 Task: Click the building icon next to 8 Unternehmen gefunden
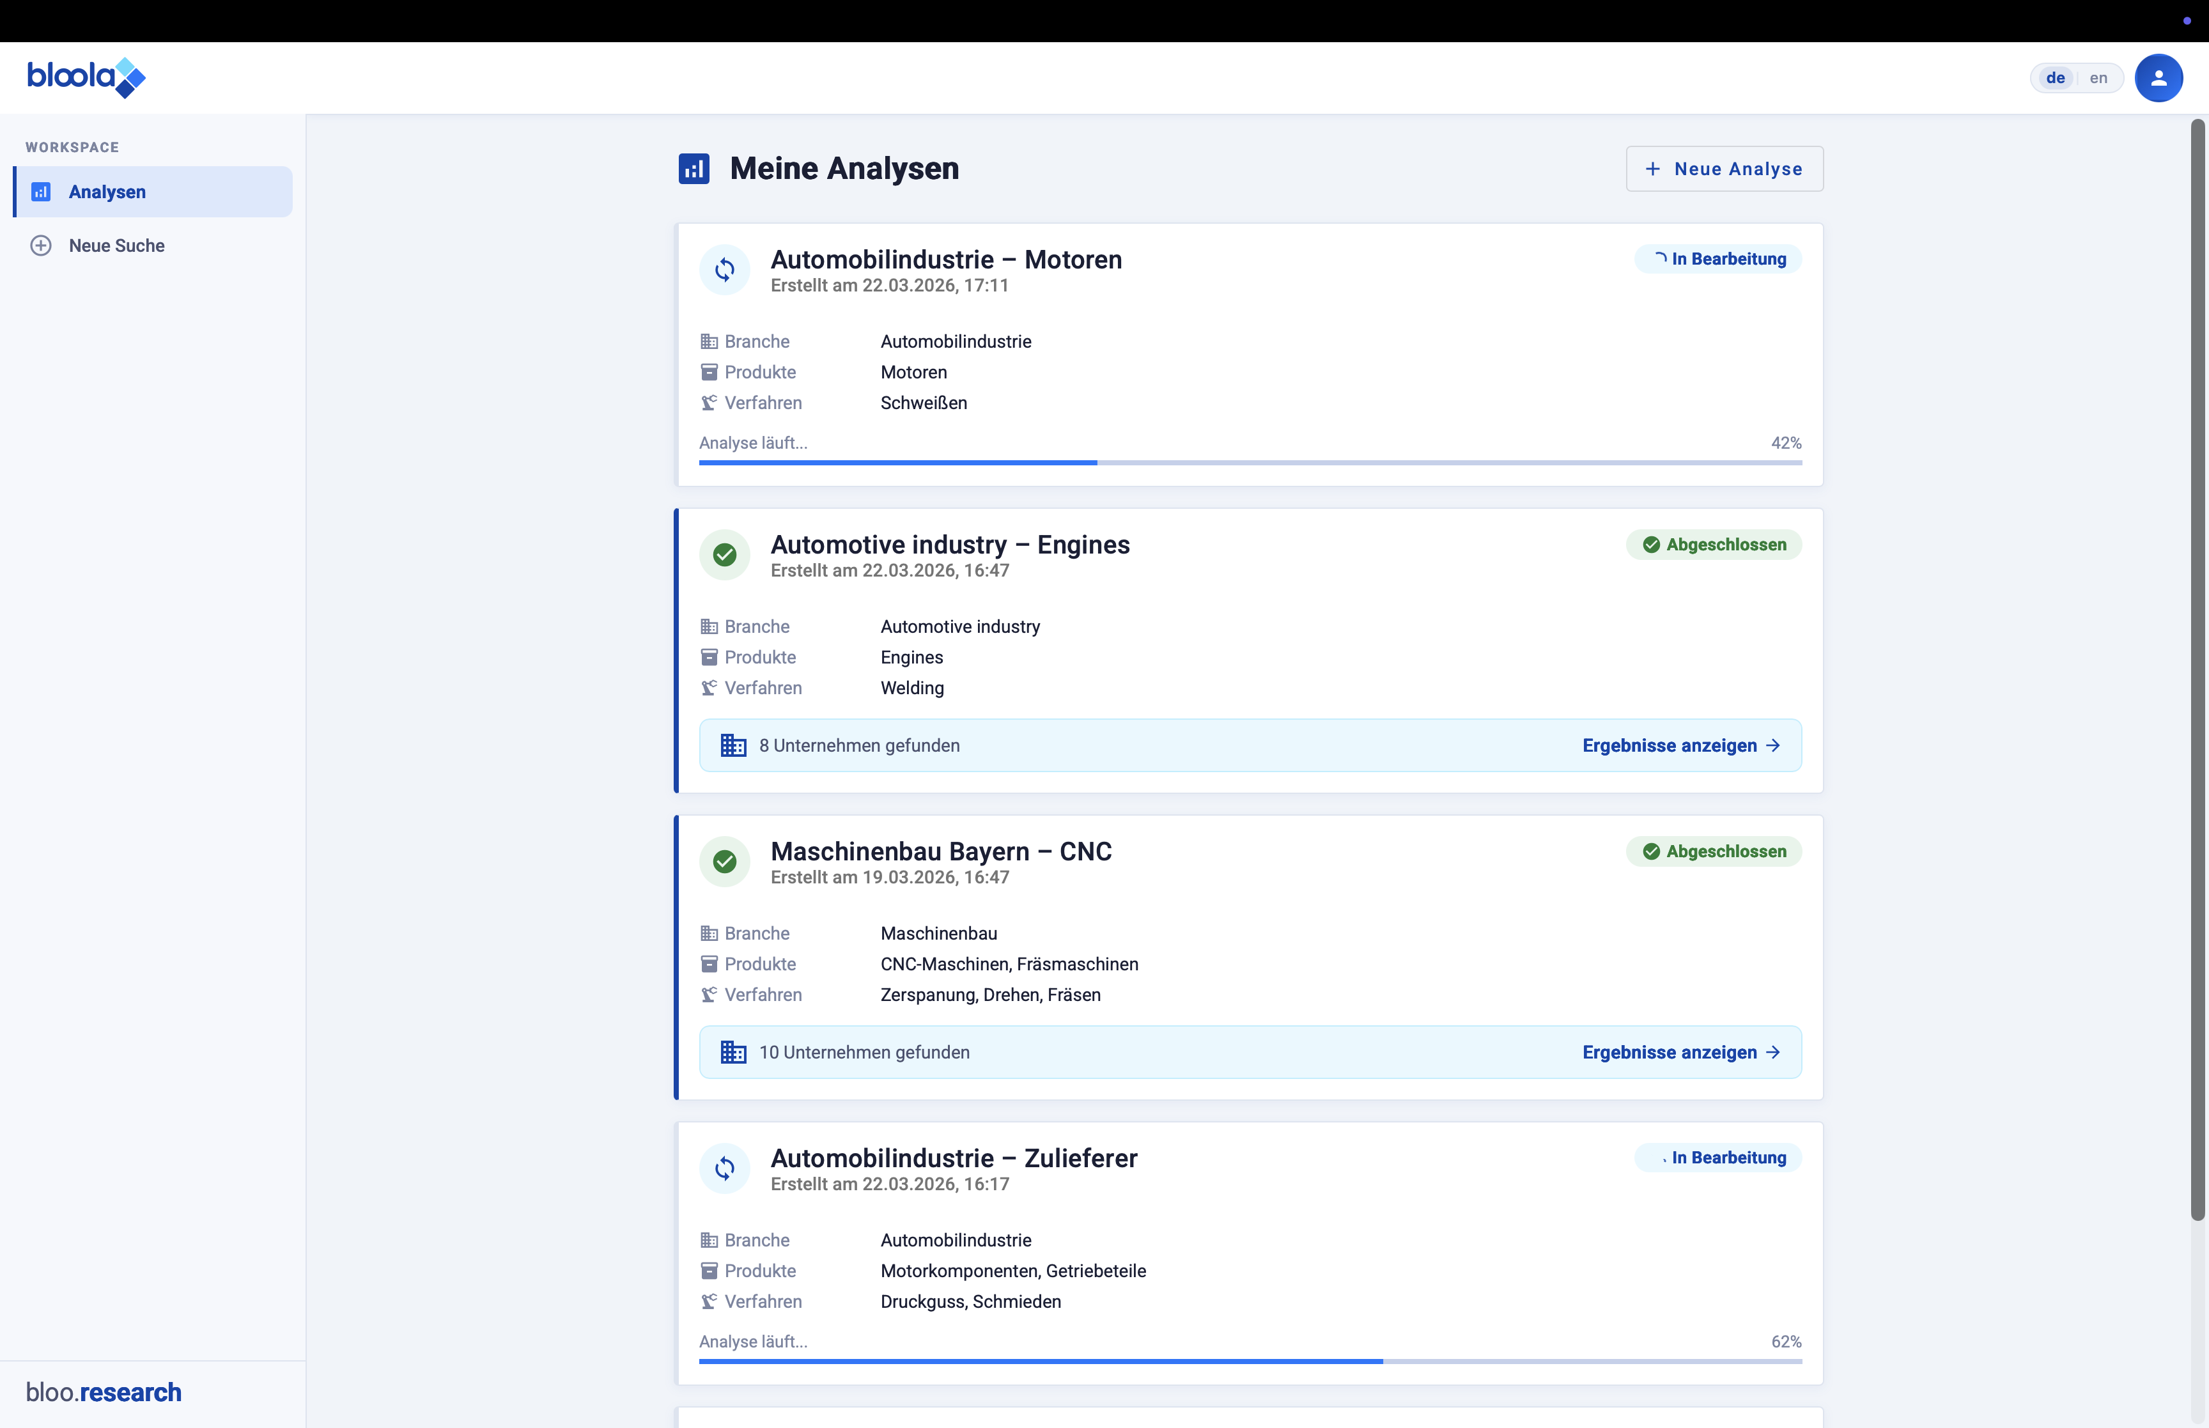click(x=732, y=745)
